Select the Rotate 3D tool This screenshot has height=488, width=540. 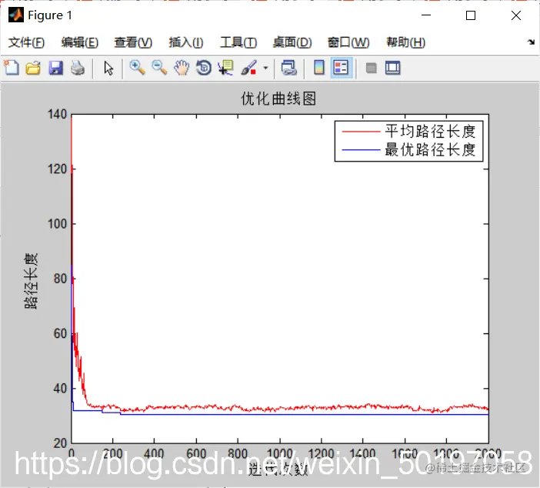coord(204,68)
